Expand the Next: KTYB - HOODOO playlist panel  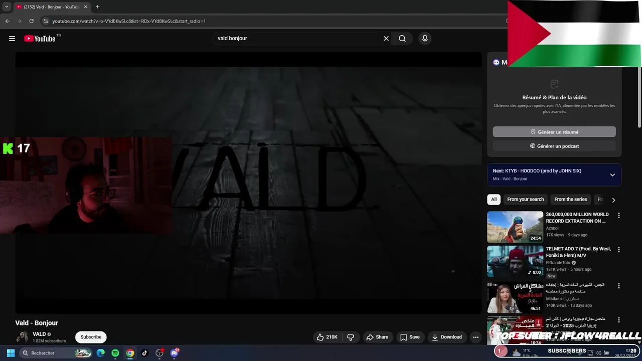point(612,175)
